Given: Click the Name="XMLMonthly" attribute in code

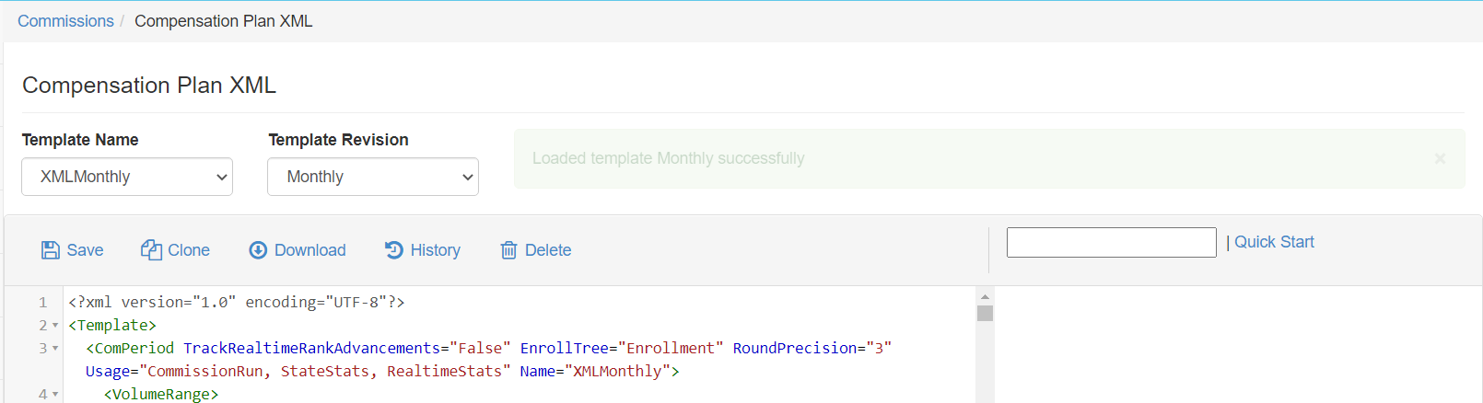Looking at the screenshot, I should (x=599, y=372).
